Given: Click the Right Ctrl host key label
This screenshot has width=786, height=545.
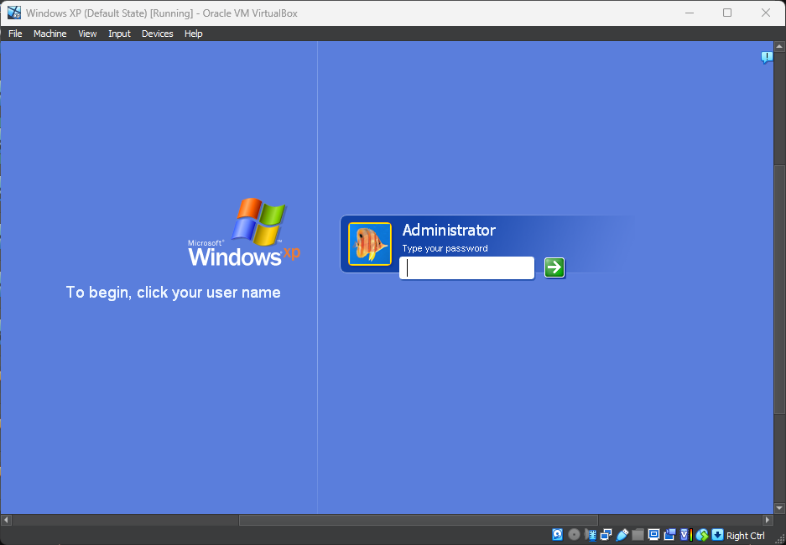Looking at the screenshot, I should (x=746, y=536).
